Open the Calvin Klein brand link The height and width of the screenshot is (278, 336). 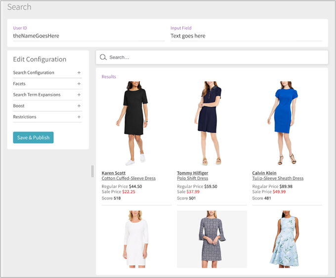coord(264,173)
